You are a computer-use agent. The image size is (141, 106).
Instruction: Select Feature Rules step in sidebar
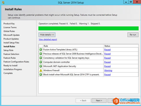point(10,58)
